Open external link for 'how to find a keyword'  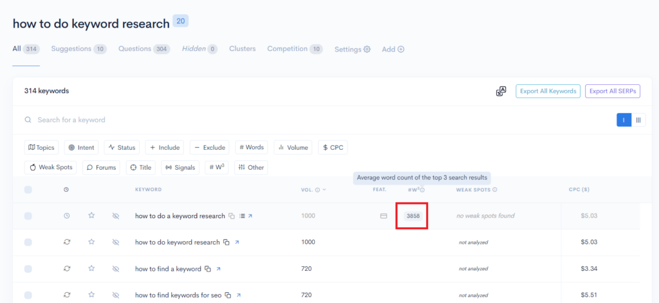pyautogui.click(x=218, y=268)
